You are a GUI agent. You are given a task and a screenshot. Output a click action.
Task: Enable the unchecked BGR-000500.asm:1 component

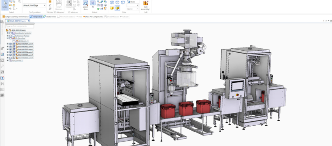point(11,58)
